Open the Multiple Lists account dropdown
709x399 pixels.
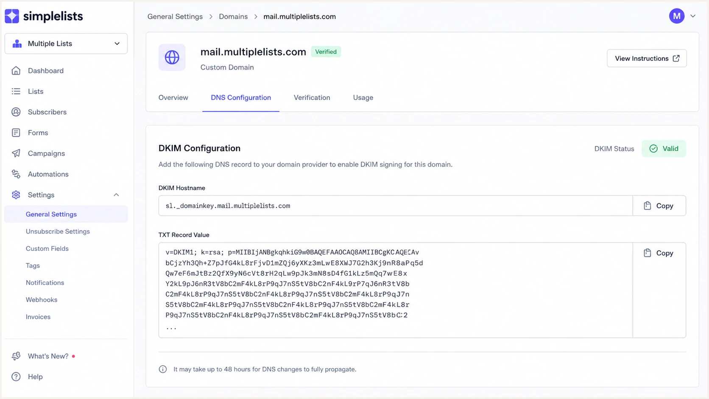point(66,44)
